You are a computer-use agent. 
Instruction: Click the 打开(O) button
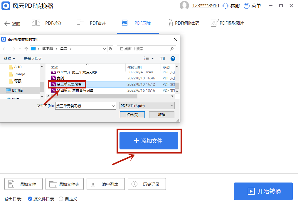tap(132, 115)
